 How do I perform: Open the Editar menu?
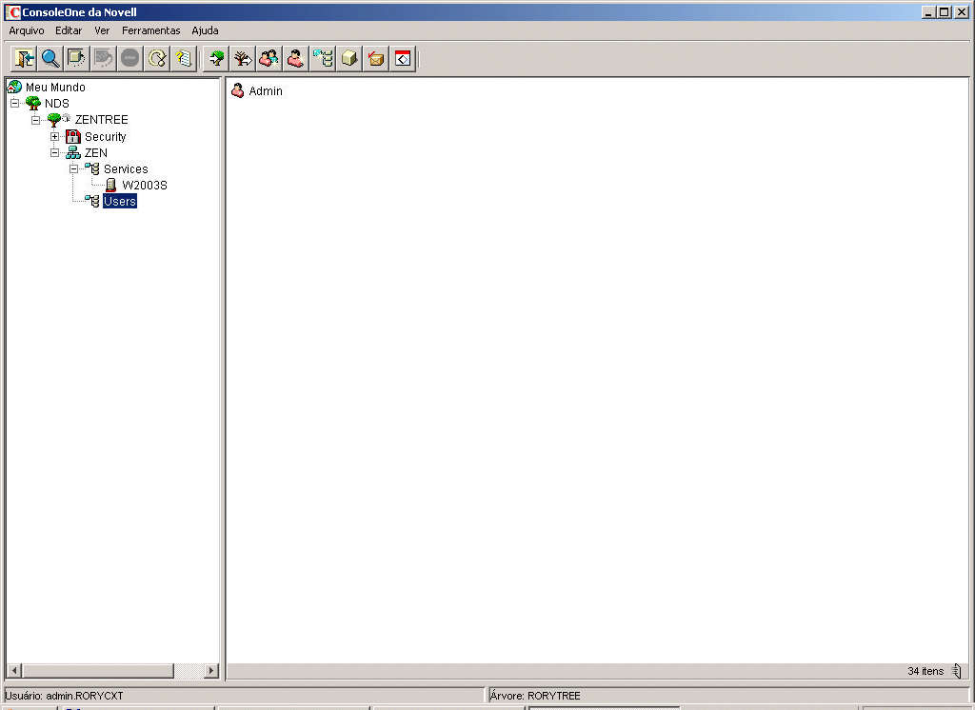69,30
